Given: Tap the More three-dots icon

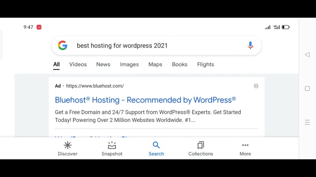Looking at the screenshot, I should pos(245,149).
